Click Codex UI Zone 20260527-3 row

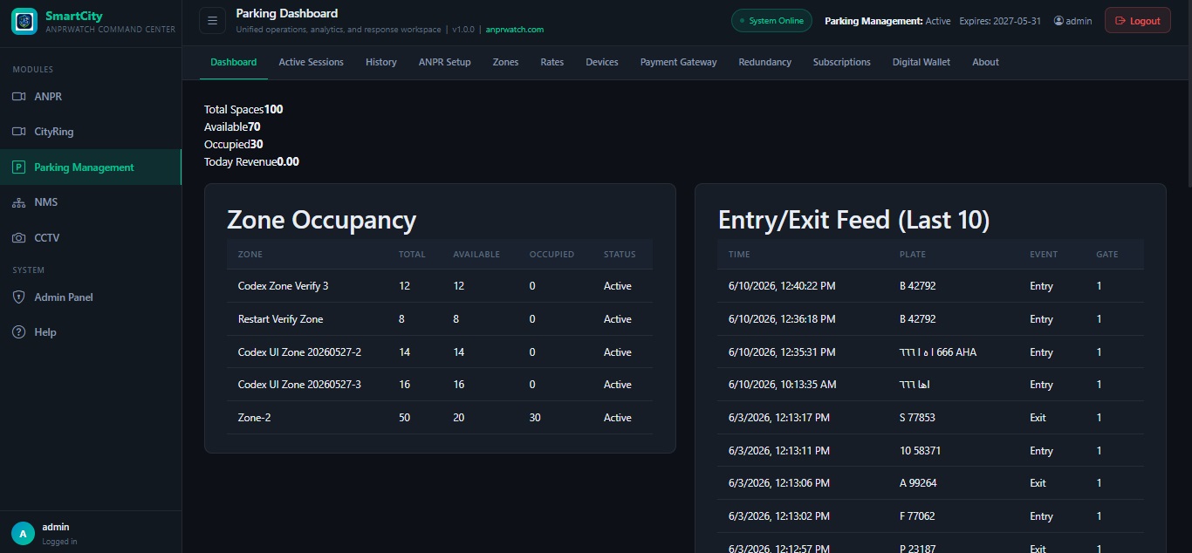pos(440,385)
